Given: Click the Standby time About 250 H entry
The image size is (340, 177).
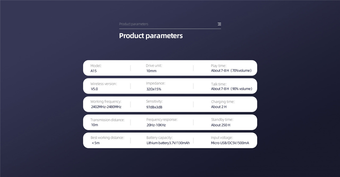Looking at the screenshot, I should pyautogui.click(x=222, y=122).
